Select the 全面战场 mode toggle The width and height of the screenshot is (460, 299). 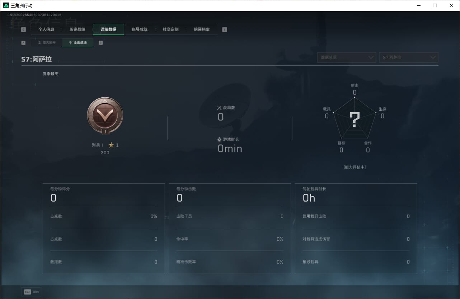coord(78,43)
